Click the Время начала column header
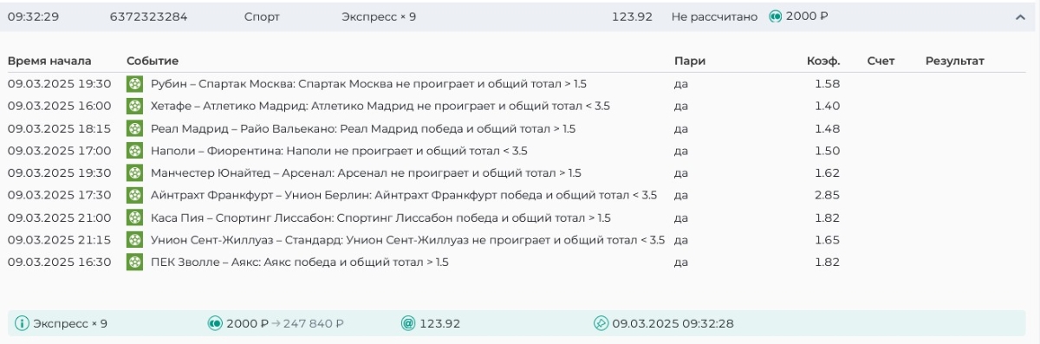 point(49,61)
